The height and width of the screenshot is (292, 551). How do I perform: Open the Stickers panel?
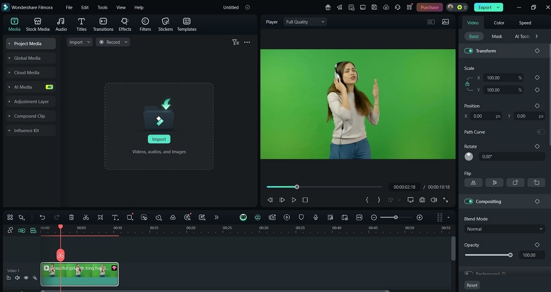pos(166,24)
